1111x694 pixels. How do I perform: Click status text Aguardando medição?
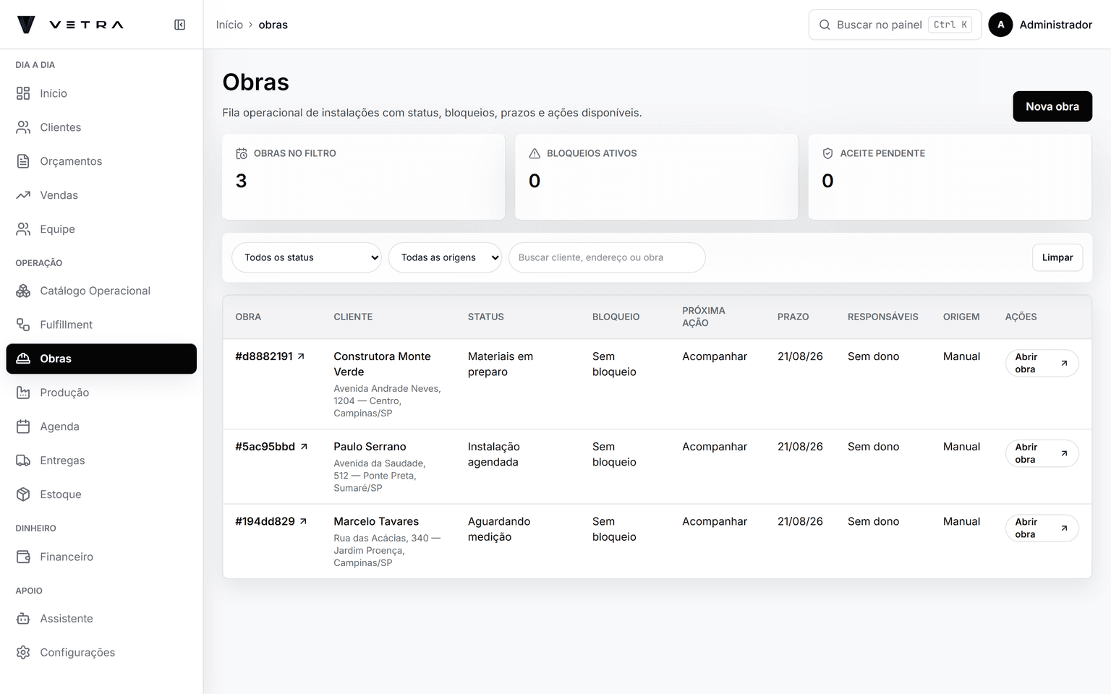(x=499, y=529)
